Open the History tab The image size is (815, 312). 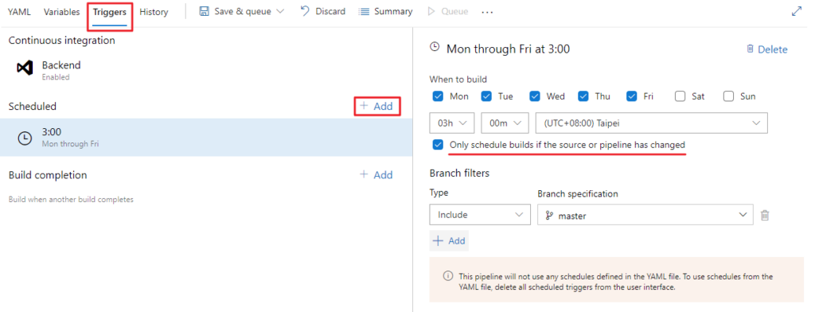click(154, 11)
